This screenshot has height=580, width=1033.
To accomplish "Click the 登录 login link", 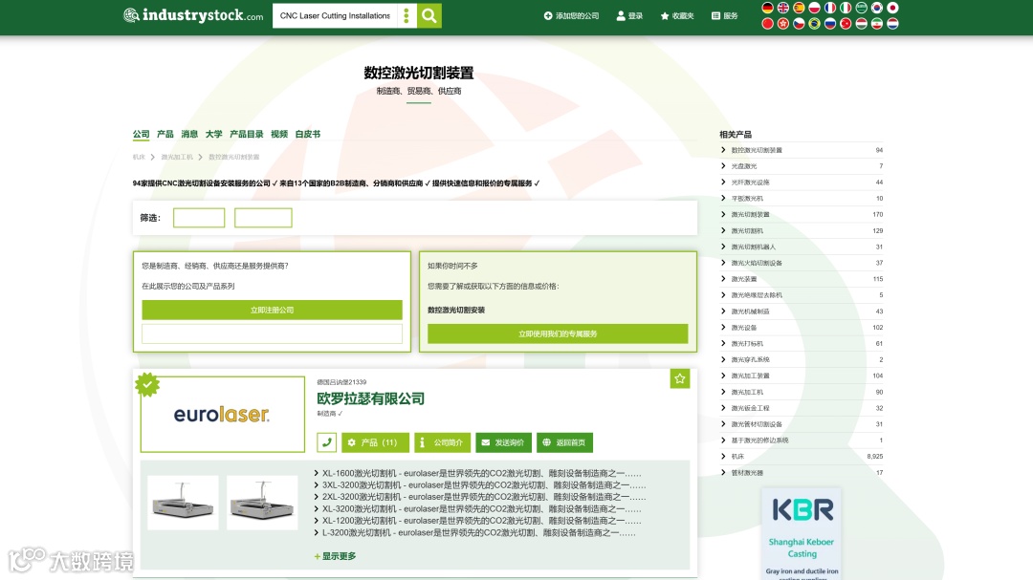I will tap(629, 16).
